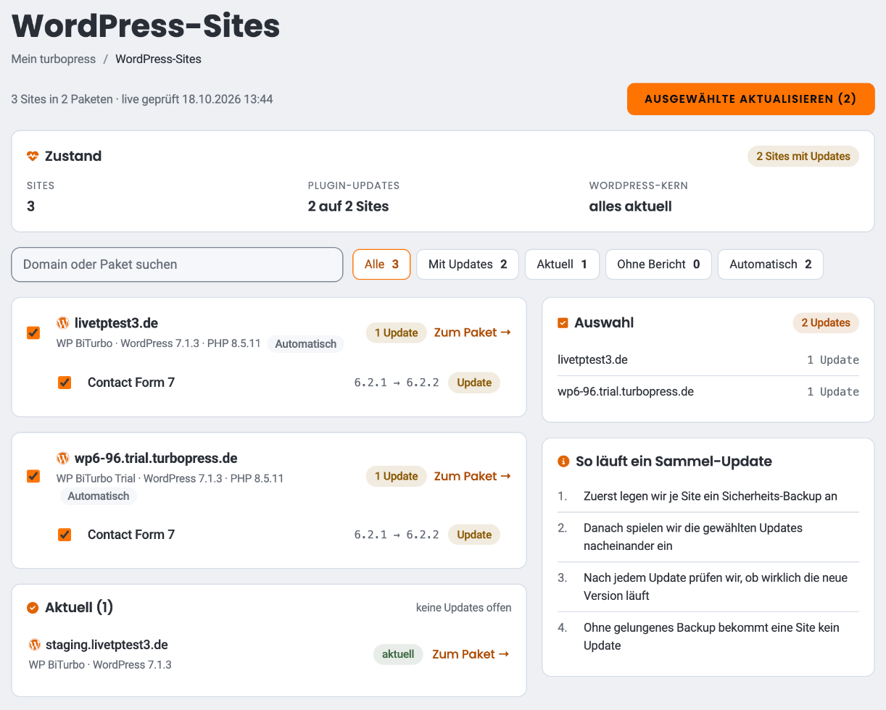Viewport: 886px width, 710px height.
Task: Toggle the checkbox icon beside Auswahl heading
Action: pyautogui.click(x=563, y=323)
